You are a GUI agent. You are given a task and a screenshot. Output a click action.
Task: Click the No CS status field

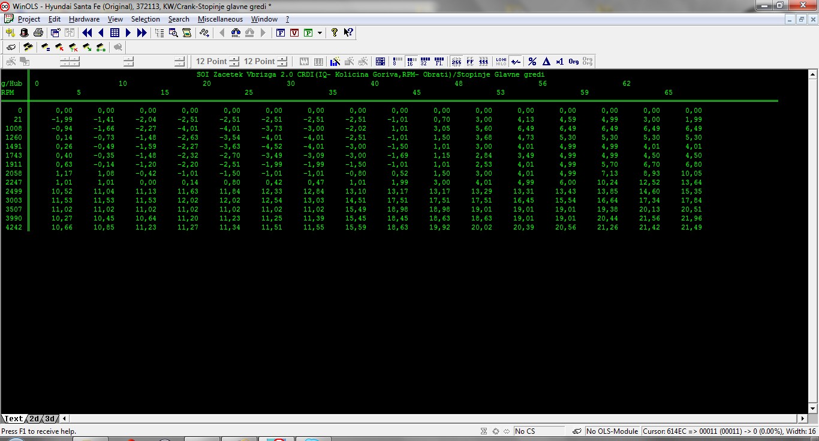click(539, 431)
